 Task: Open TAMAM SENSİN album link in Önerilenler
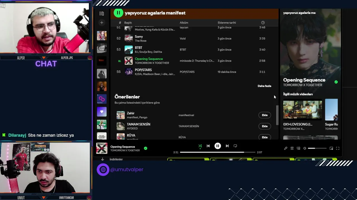coord(189,126)
